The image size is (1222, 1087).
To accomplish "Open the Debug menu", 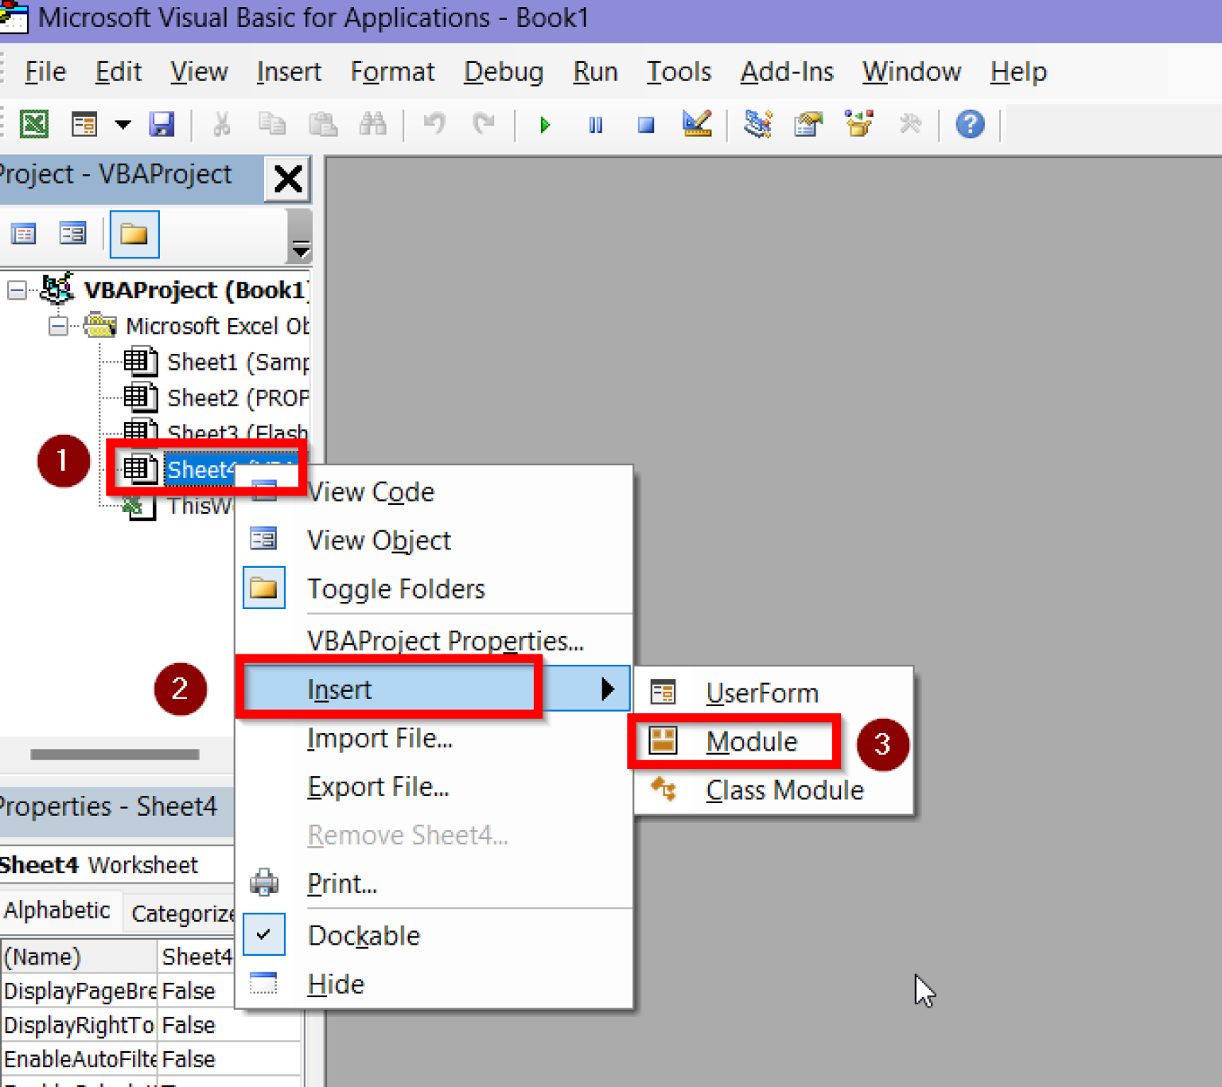I will pos(503,72).
